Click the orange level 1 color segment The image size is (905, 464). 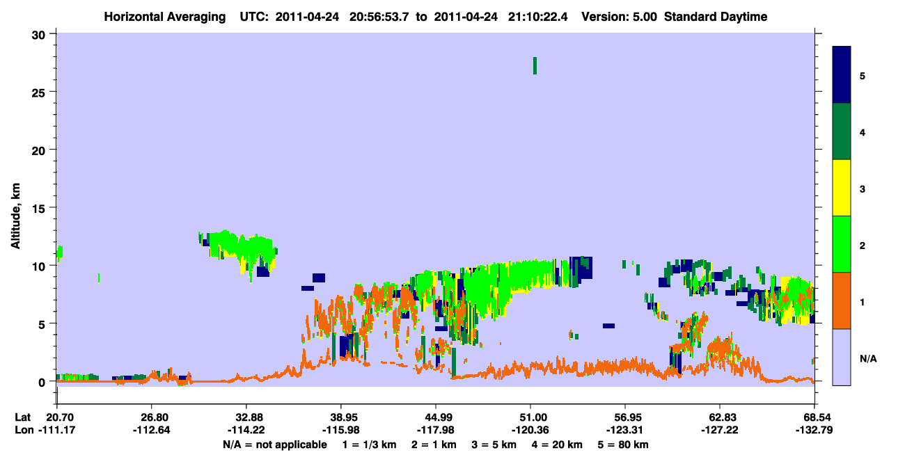[842, 300]
